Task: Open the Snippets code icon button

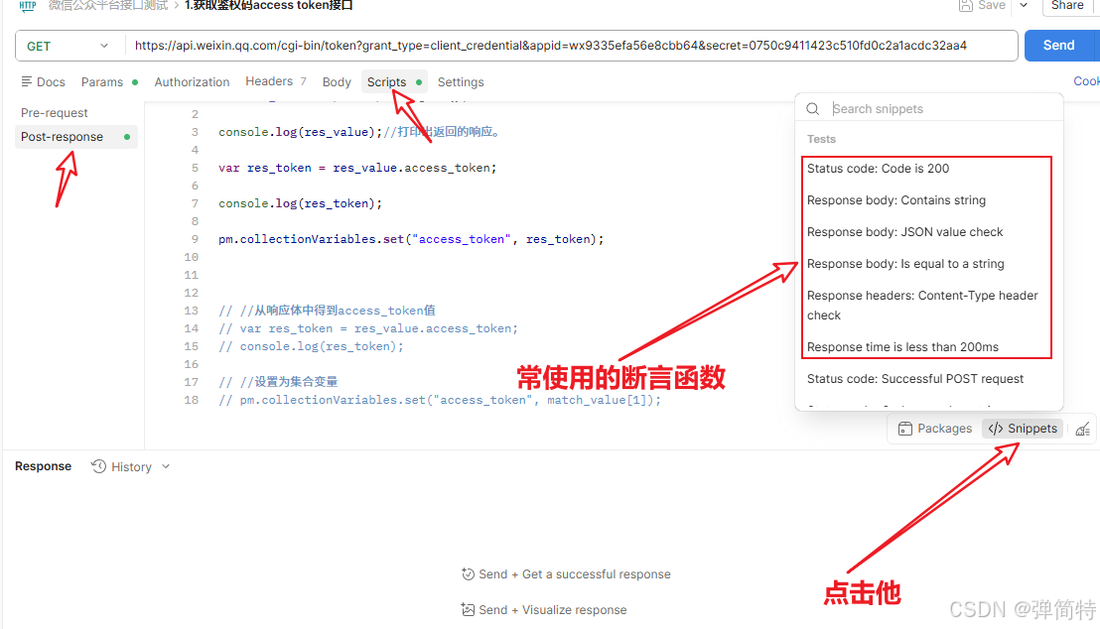Action: pyautogui.click(x=1023, y=429)
